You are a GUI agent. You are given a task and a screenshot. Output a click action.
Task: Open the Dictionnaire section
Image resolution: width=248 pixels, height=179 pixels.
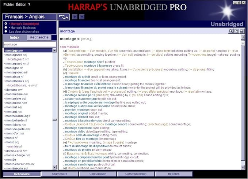pyautogui.click(x=22, y=174)
